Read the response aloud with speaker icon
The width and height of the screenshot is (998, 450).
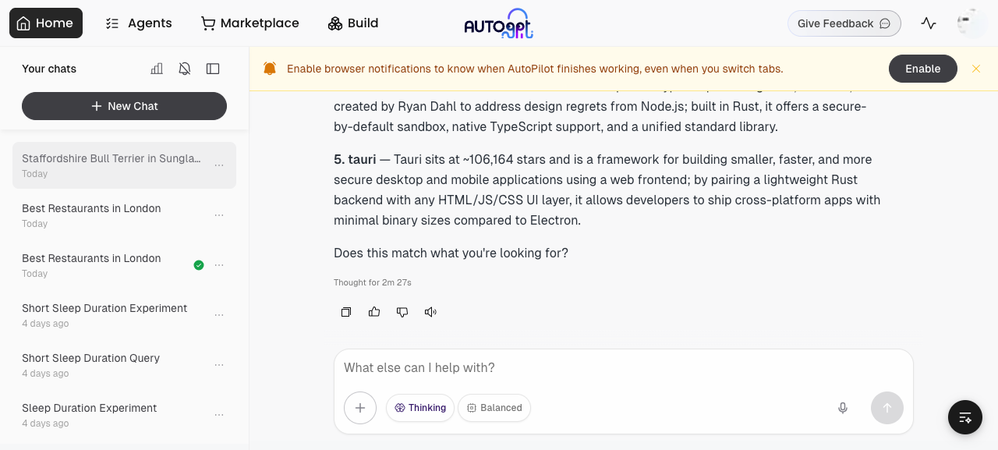[430, 312]
